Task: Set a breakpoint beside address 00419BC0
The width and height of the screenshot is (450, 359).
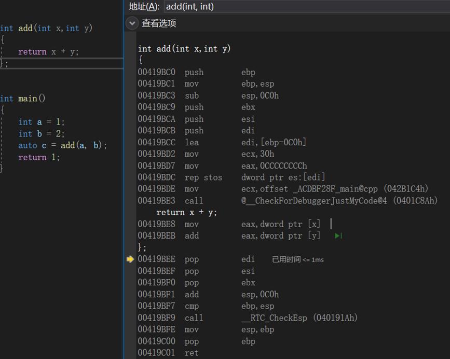Action: point(130,72)
